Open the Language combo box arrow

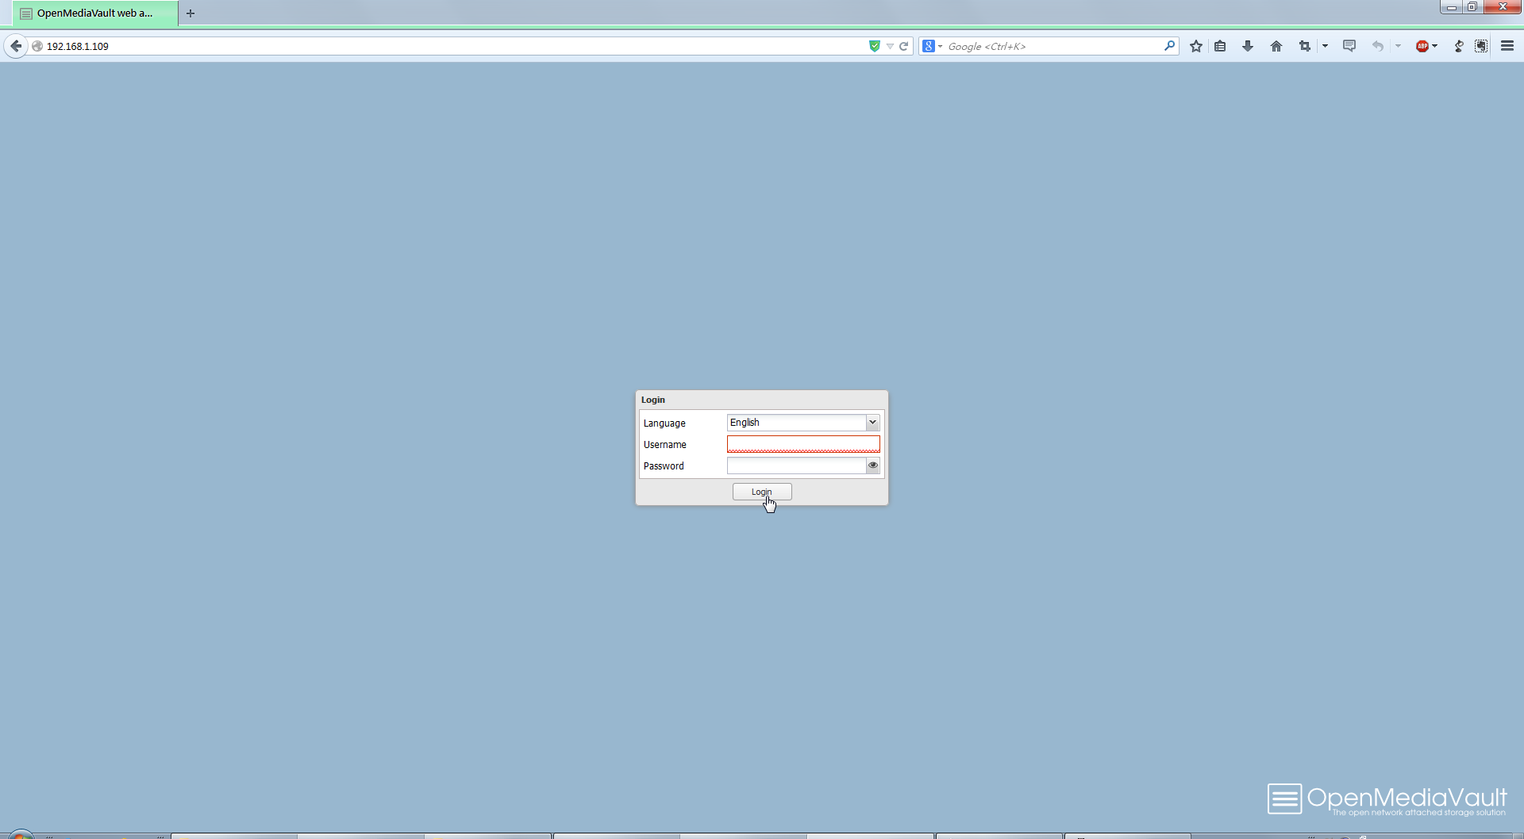tap(872, 423)
